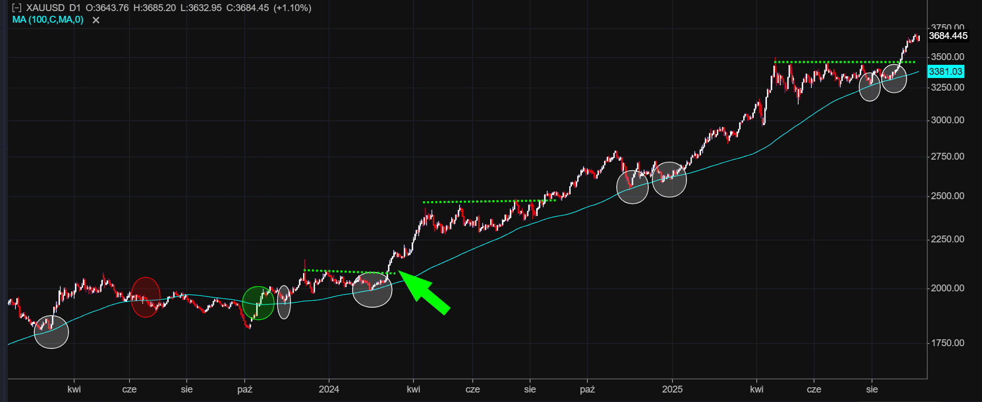The image size is (982, 402).
Task: Click the 3000.00 price axis label
Action: click(947, 120)
